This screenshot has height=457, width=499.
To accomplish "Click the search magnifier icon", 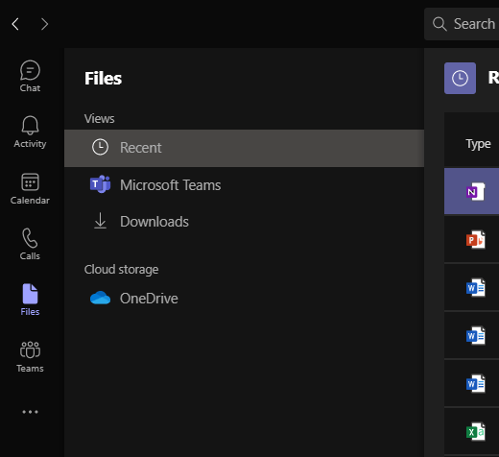I will (x=440, y=24).
